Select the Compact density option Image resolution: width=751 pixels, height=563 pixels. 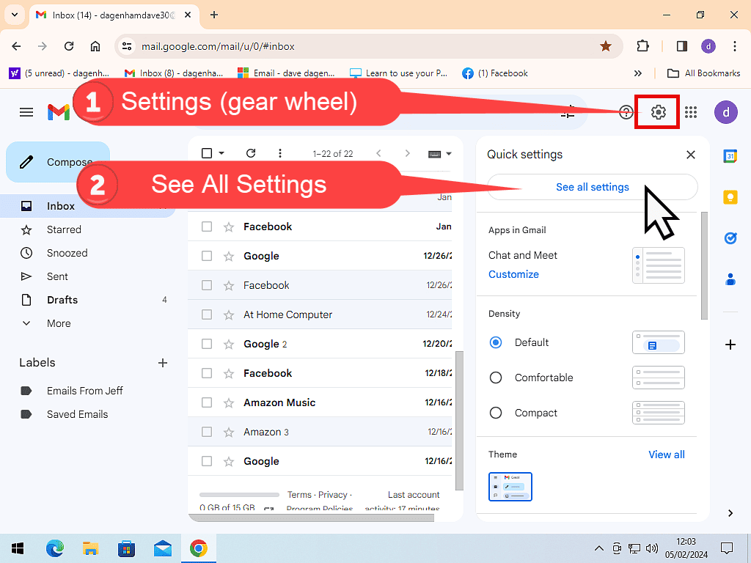point(496,413)
